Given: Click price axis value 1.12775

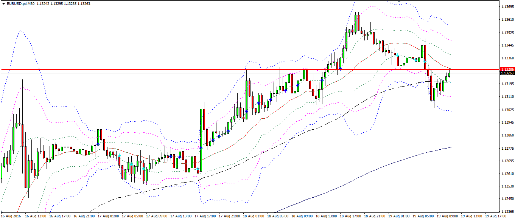Looking at the screenshot, I should pos(507,148).
